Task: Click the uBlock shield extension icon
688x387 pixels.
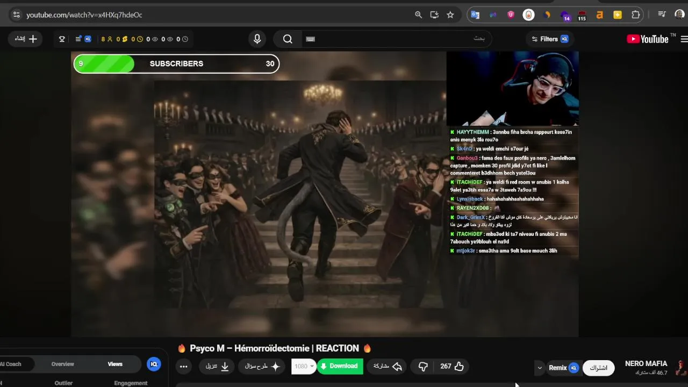Action: 511,15
